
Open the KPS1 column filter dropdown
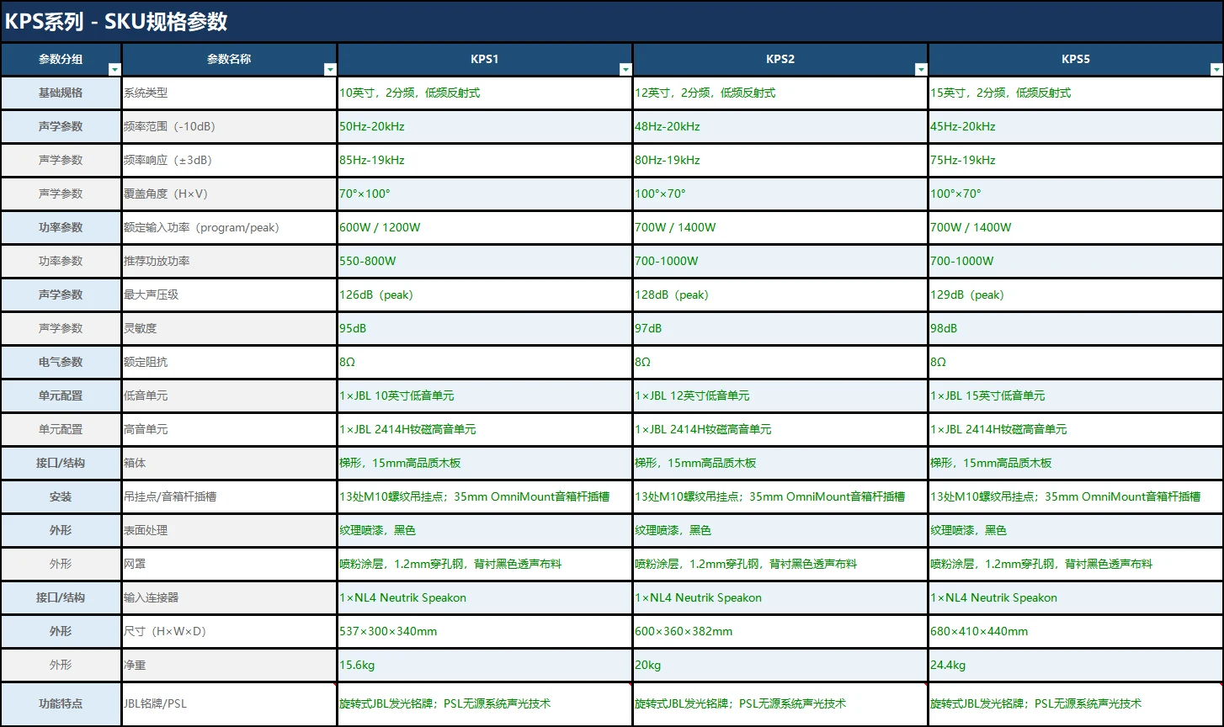pyautogui.click(x=625, y=69)
